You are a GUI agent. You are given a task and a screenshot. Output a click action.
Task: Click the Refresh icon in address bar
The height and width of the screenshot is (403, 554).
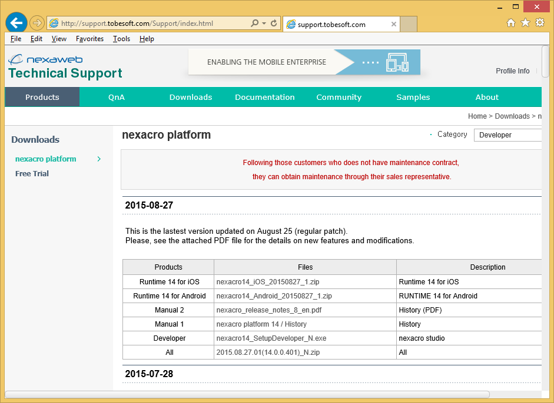(274, 23)
